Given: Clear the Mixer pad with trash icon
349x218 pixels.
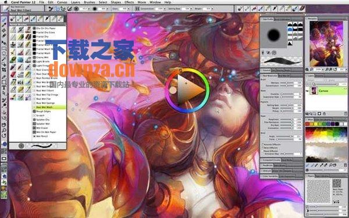Looking at the screenshot, I should tap(345, 165).
